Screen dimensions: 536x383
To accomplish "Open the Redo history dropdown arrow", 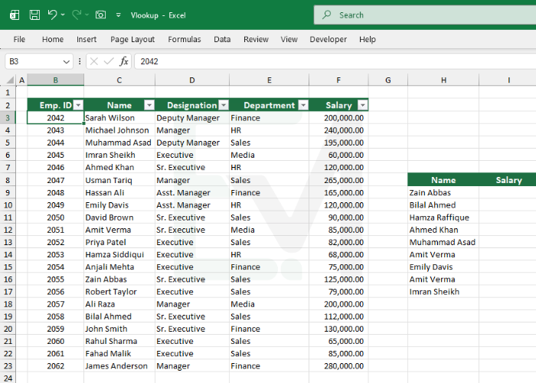I will point(87,15).
